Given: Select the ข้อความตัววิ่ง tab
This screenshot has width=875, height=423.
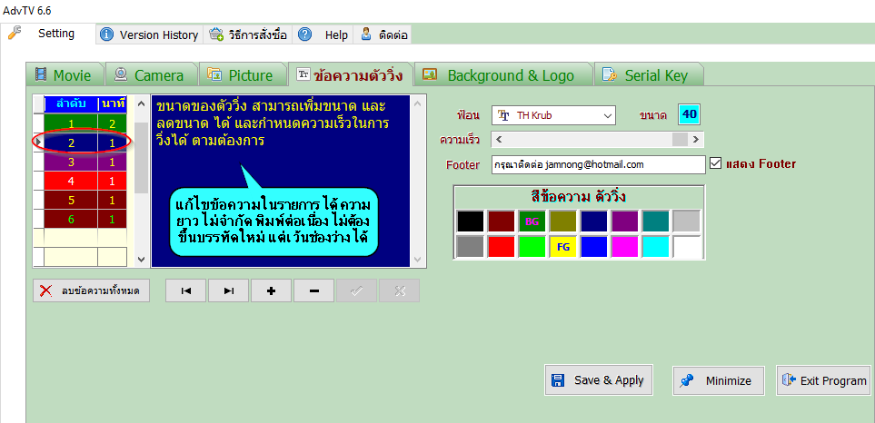Looking at the screenshot, I should (350, 74).
